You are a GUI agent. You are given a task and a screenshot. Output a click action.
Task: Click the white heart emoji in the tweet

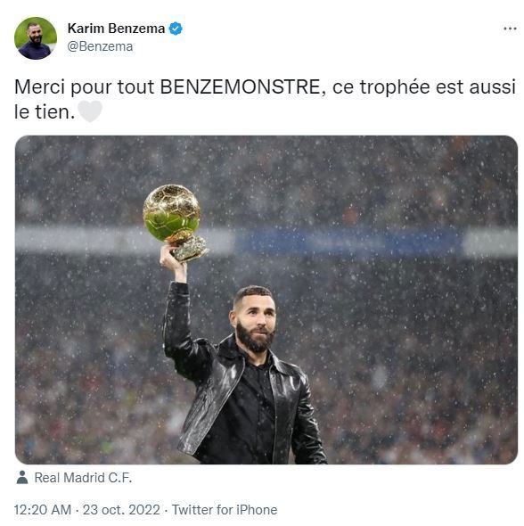tap(90, 111)
